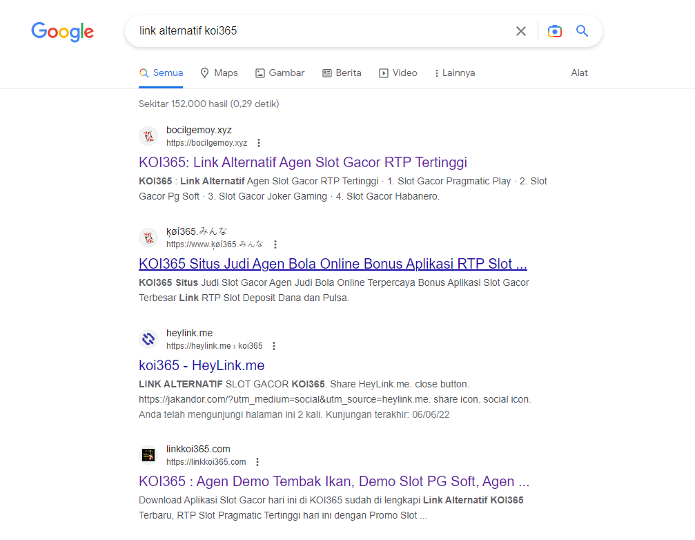Viewport: 695px width, 540px height.
Task: Click inside the search input field
Action: (x=317, y=31)
